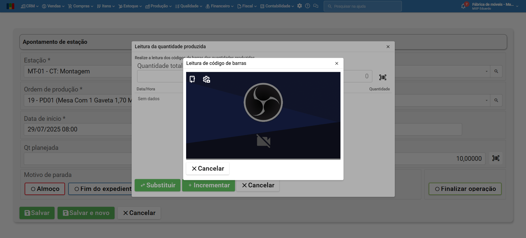Open help question mark icon
This screenshot has height=238, width=526.
(x=308, y=6)
